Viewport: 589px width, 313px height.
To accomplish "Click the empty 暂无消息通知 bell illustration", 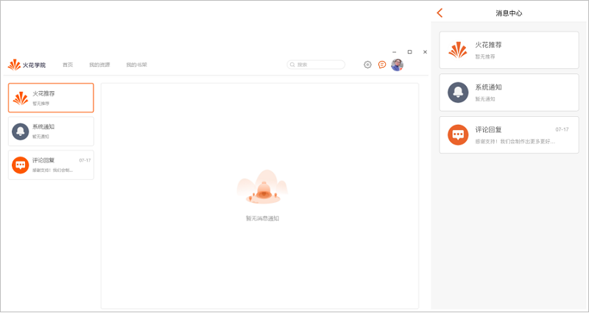I will tap(262, 190).
